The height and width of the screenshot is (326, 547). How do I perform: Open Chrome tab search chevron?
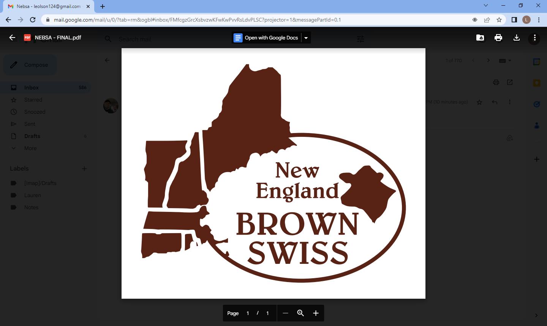(485, 5)
